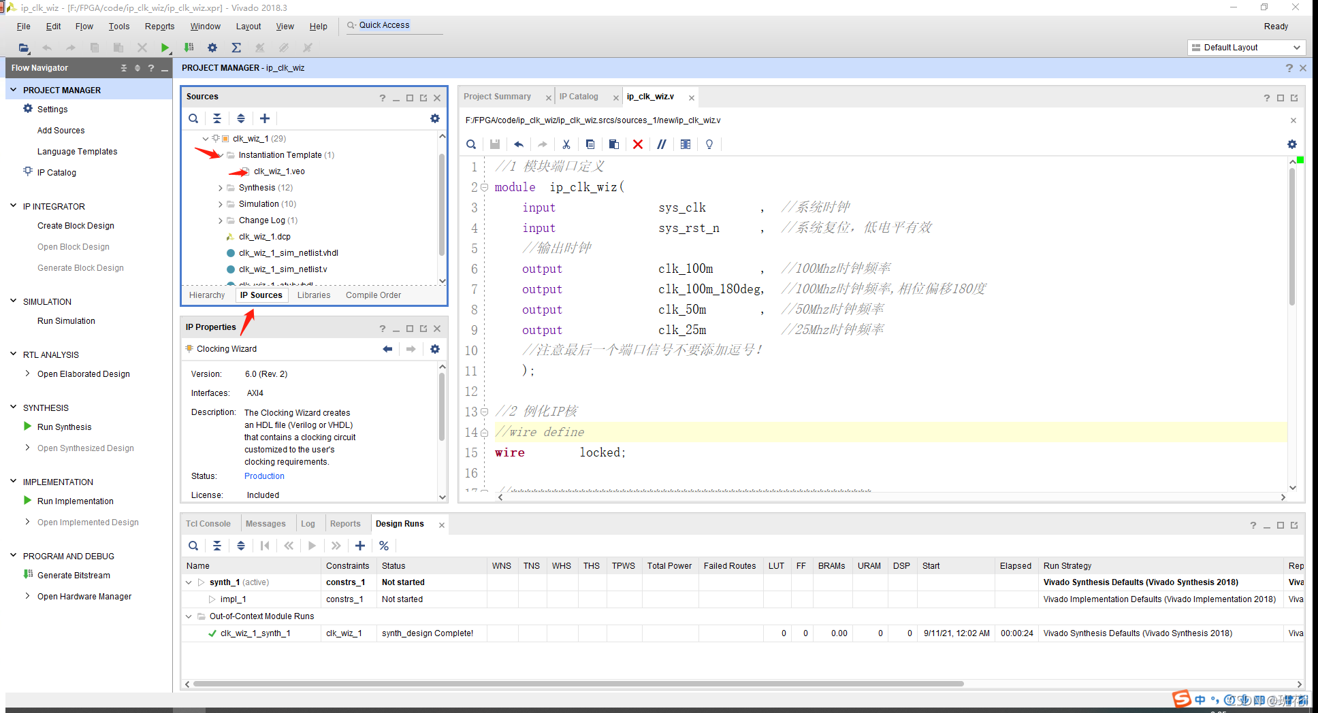Expand Open Elaborated Design
The image size is (1318, 713).
pos(27,374)
